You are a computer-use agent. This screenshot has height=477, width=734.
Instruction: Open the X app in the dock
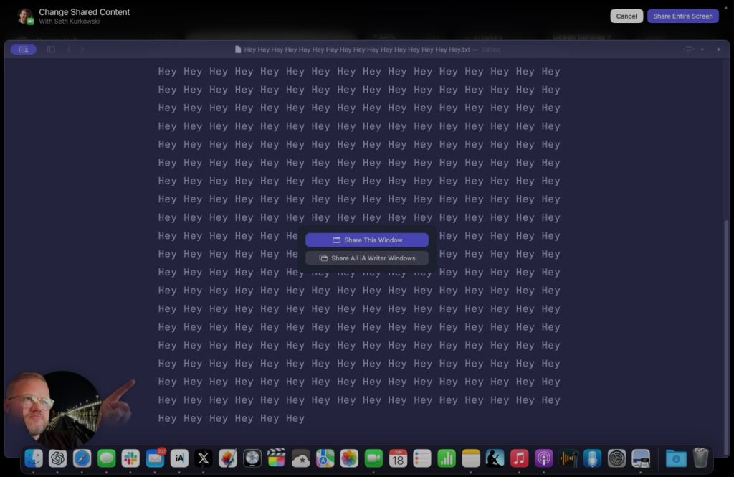pyautogui.click(x=204, y=458)
